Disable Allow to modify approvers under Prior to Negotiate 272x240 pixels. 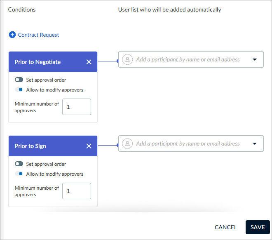pos(19,89)
